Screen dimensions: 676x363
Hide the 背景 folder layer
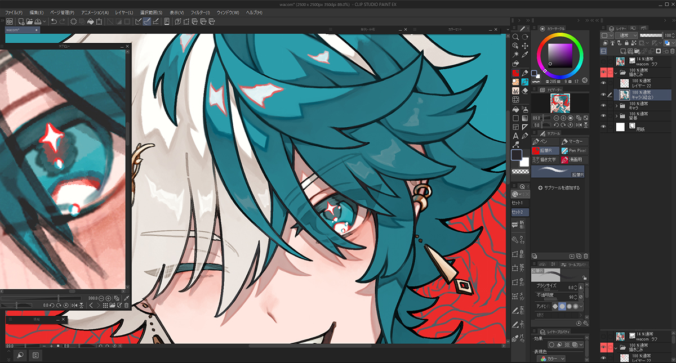pyautogui.click(x=603, y=116)
